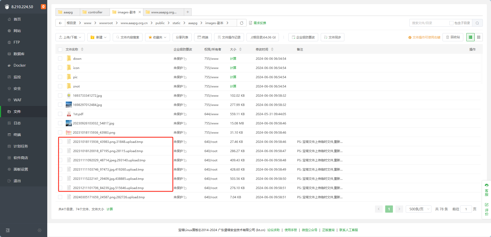Open the 网站 sidebar item
Screen dimensions: 491x237
24,31
